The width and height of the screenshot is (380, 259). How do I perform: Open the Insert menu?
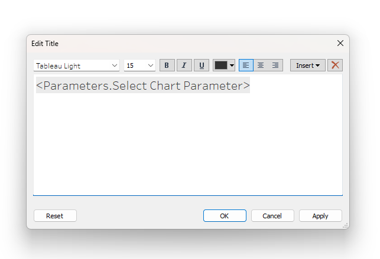308,65
